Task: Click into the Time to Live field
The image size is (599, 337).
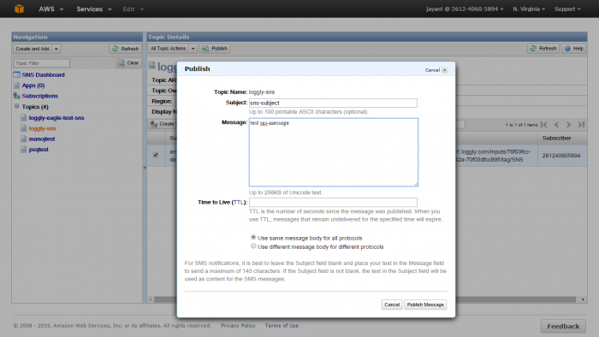Action: (x=333, y=202)
